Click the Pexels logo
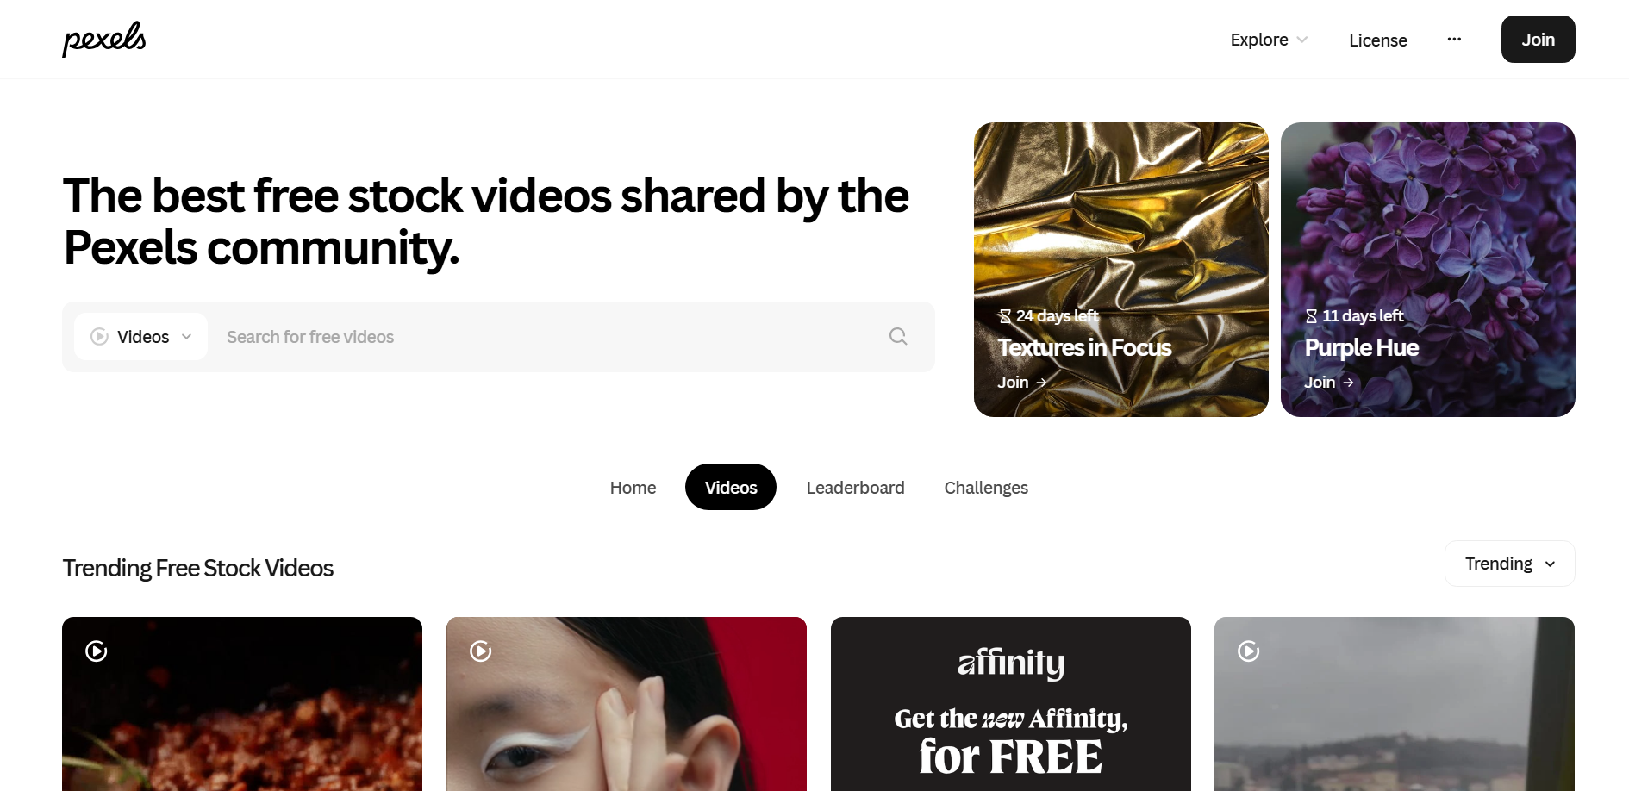This screenshot has width=1629, height=791. point(104,39)
